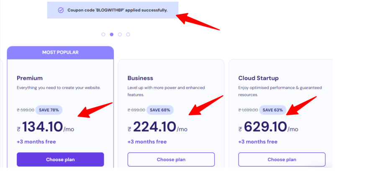Click the coupon success checkmark icon
The height and width of the screenshot is (193, 370).
(x=61, y=10)
